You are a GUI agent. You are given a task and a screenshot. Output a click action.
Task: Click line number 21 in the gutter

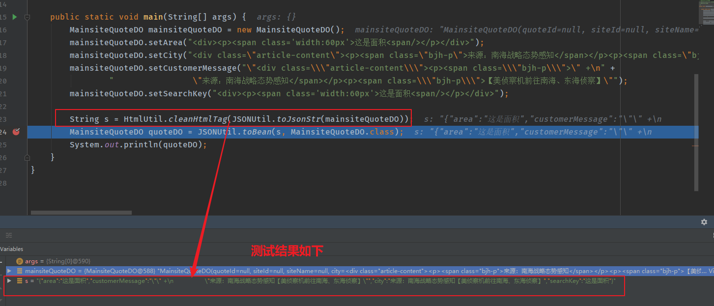[2, 93]
